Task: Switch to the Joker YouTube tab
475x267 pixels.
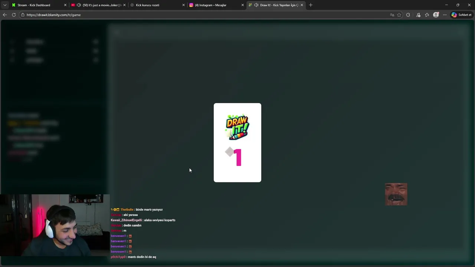Action: [98, 5]
